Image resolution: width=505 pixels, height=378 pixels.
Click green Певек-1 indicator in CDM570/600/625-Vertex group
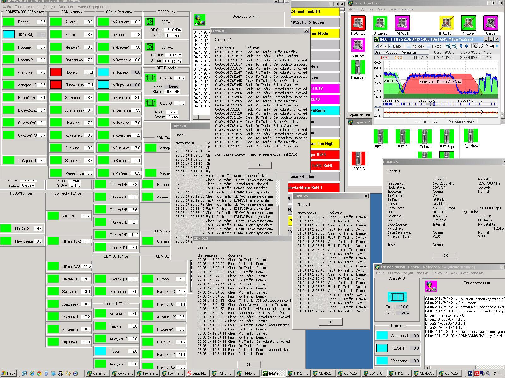[x=9, y=22]
